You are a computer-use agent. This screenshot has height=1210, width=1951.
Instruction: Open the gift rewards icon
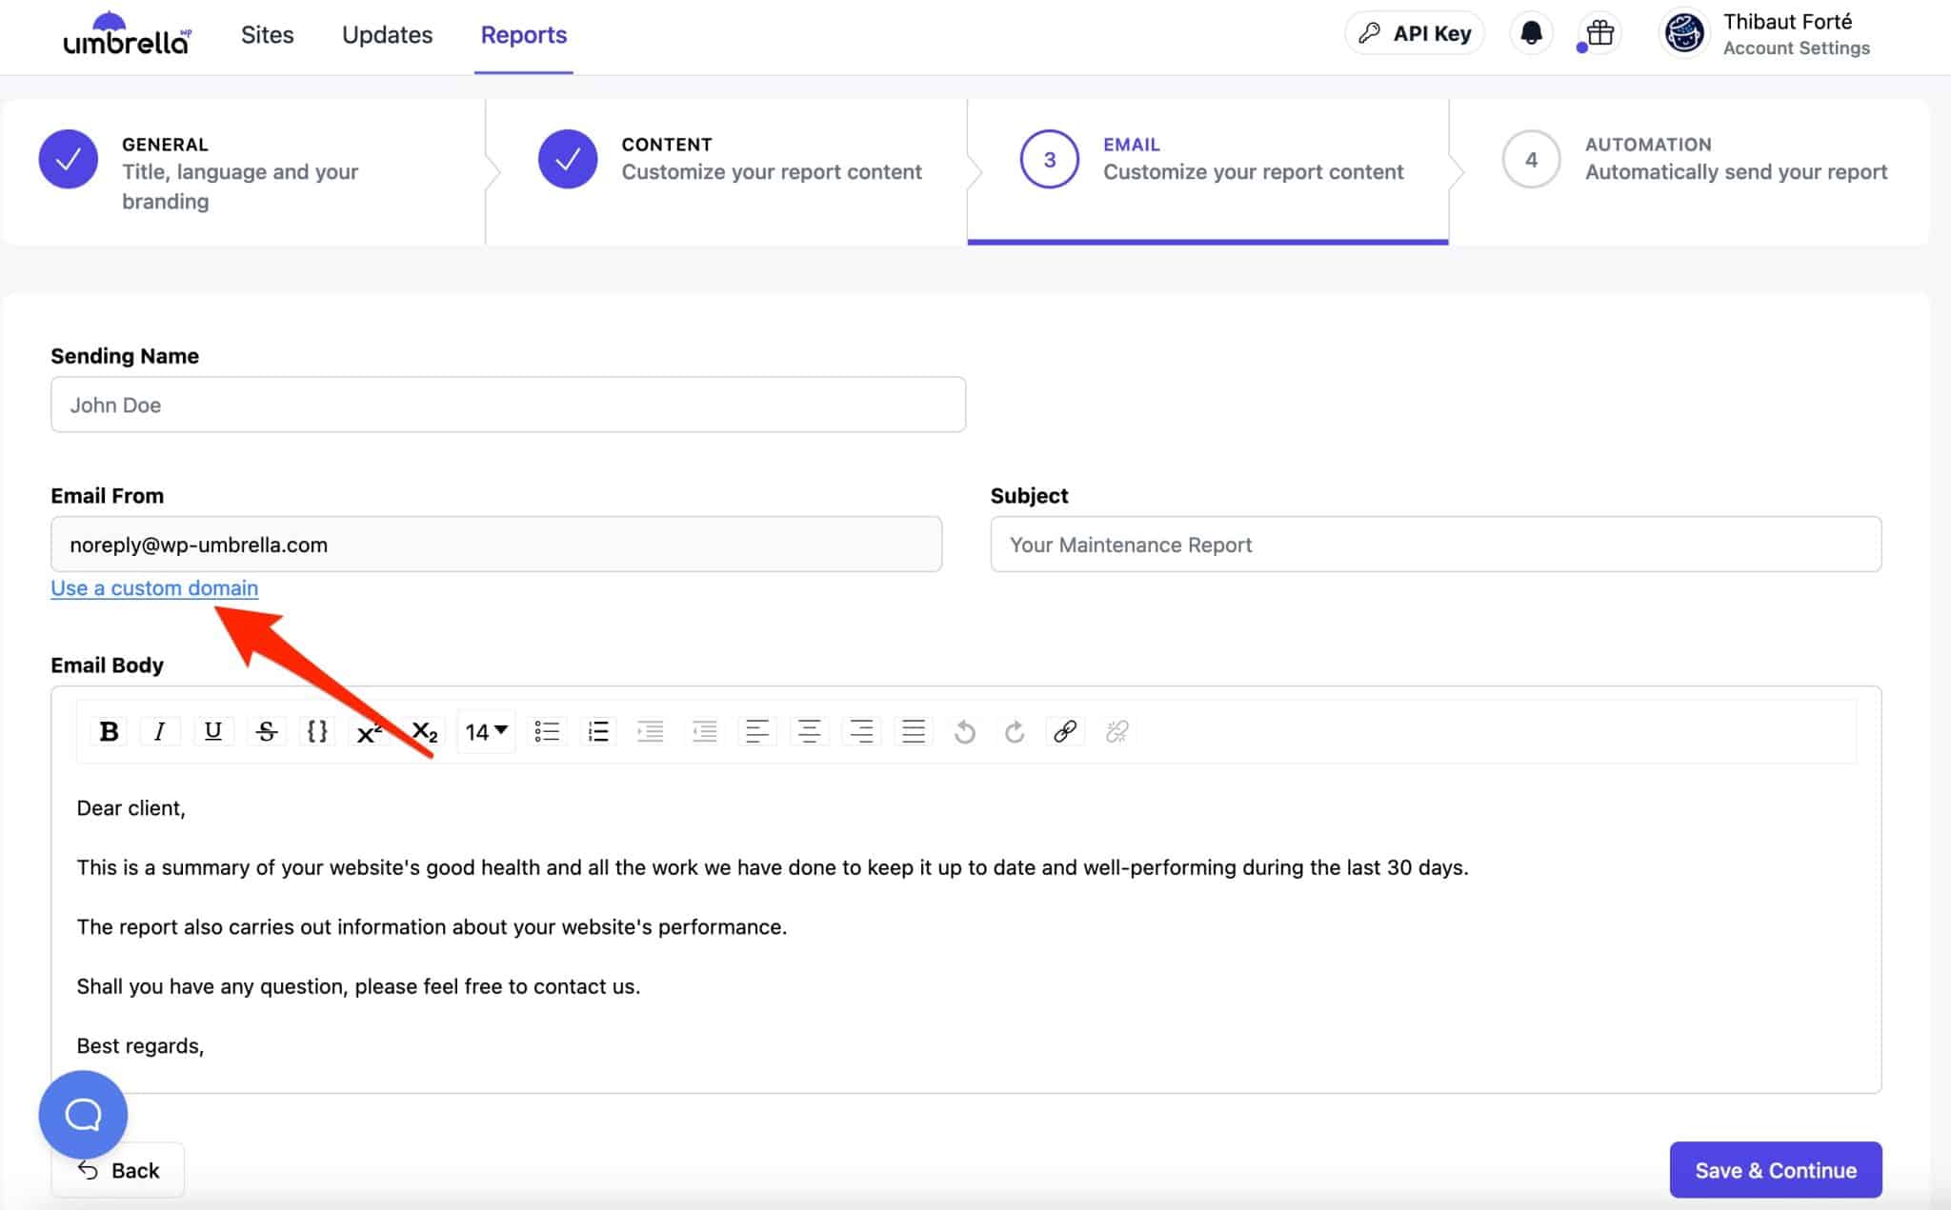tap(1596, 31)
